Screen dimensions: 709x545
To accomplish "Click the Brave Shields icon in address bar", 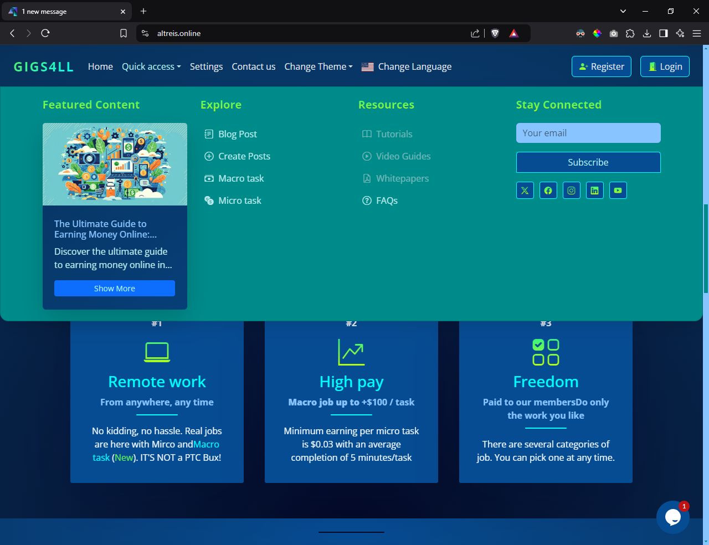I will (495, 33).
